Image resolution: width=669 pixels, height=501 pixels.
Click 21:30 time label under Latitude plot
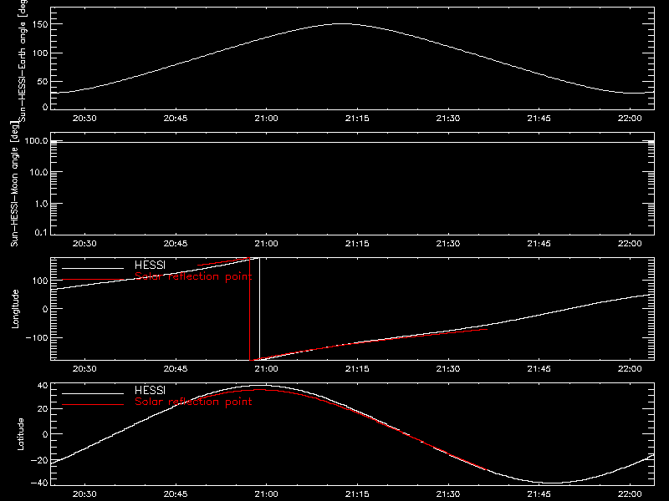point(448,494)
